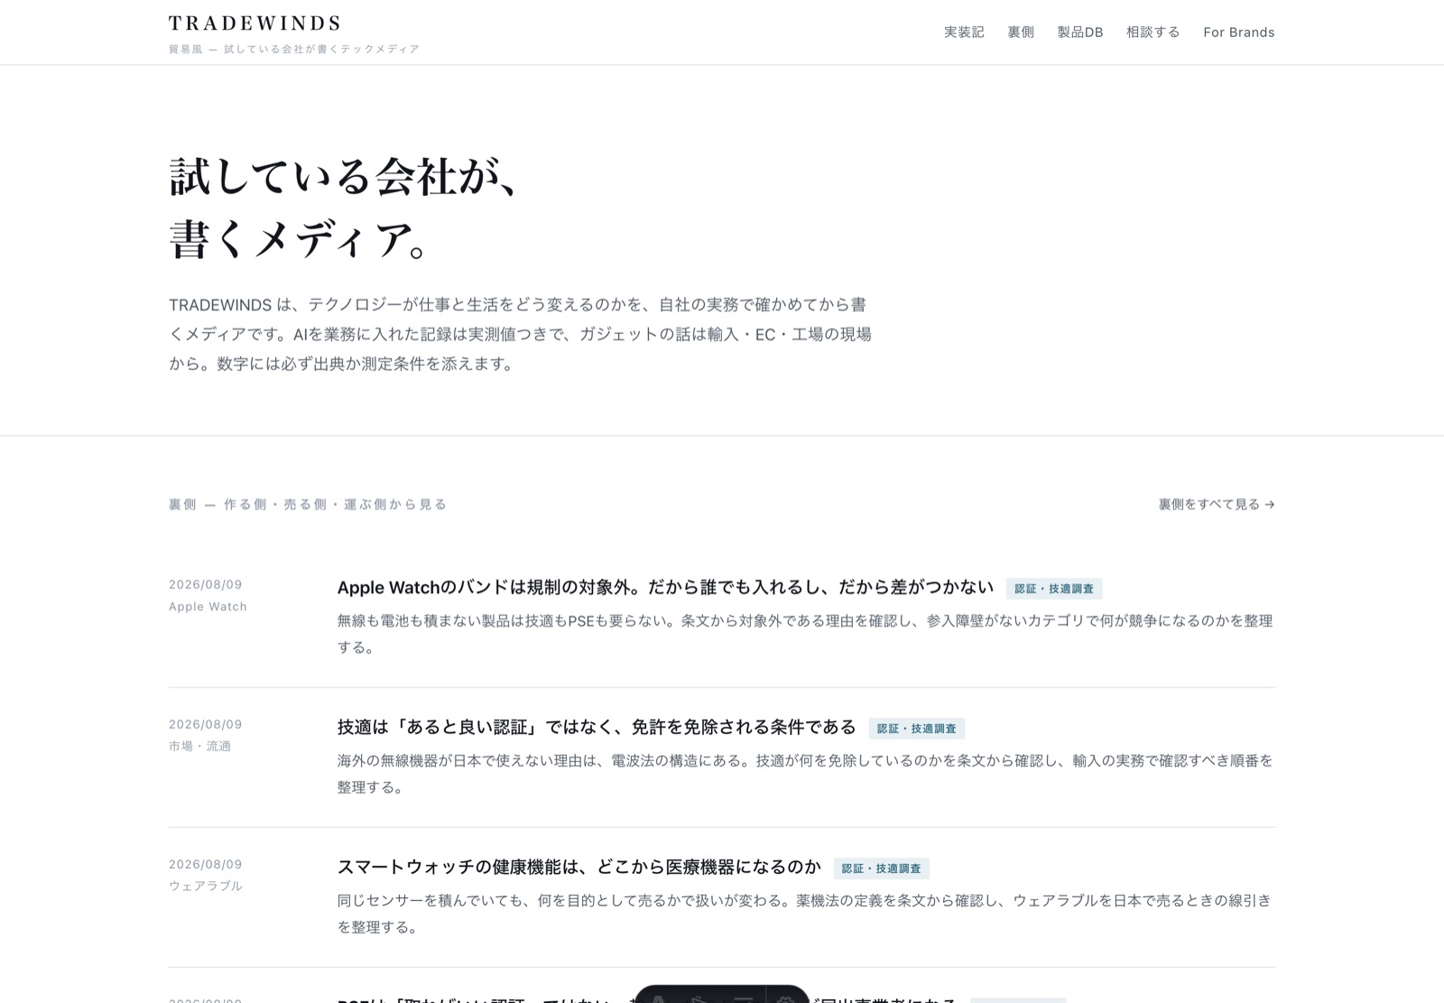
Task: Click 裏側をすべて見る arrow link
Action: (1217, 504)
